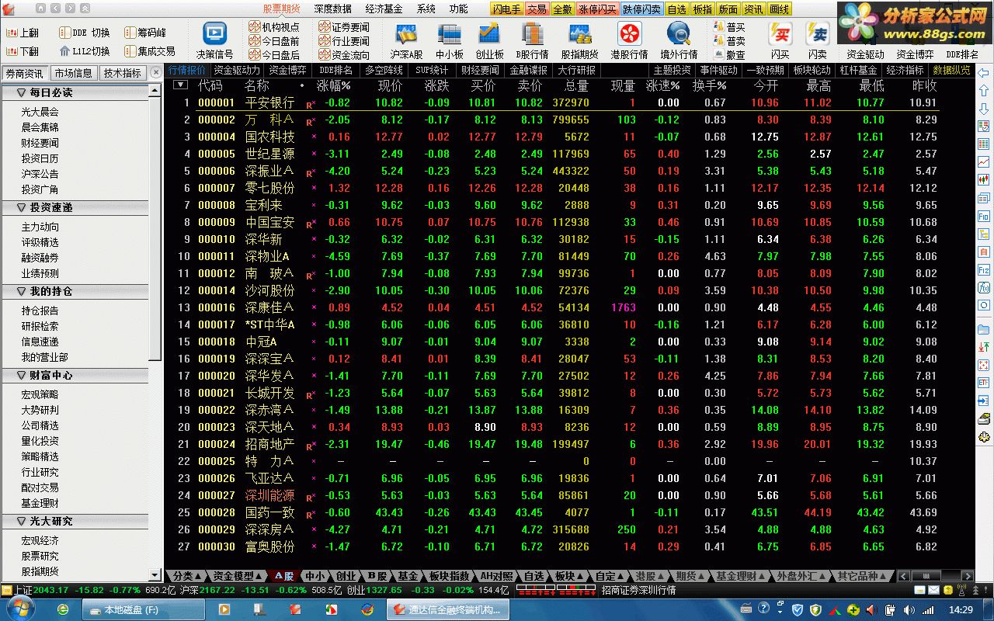The width and height of the screenshot is (994, 621).
Task: Click the 闪电手 button
Action: (506, 9)
